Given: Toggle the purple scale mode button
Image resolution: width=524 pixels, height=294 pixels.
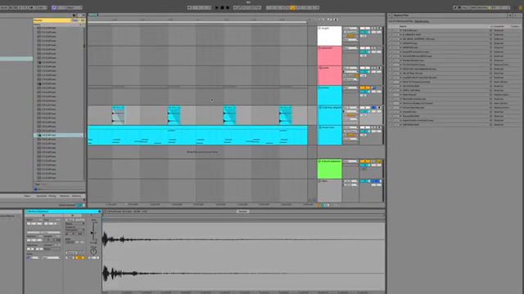Looking at the screenshot, I should (53, 7).
